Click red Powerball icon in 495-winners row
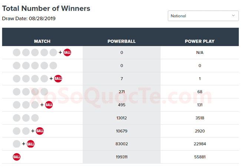This screenshot has height=168, width=241. point(49,105)
